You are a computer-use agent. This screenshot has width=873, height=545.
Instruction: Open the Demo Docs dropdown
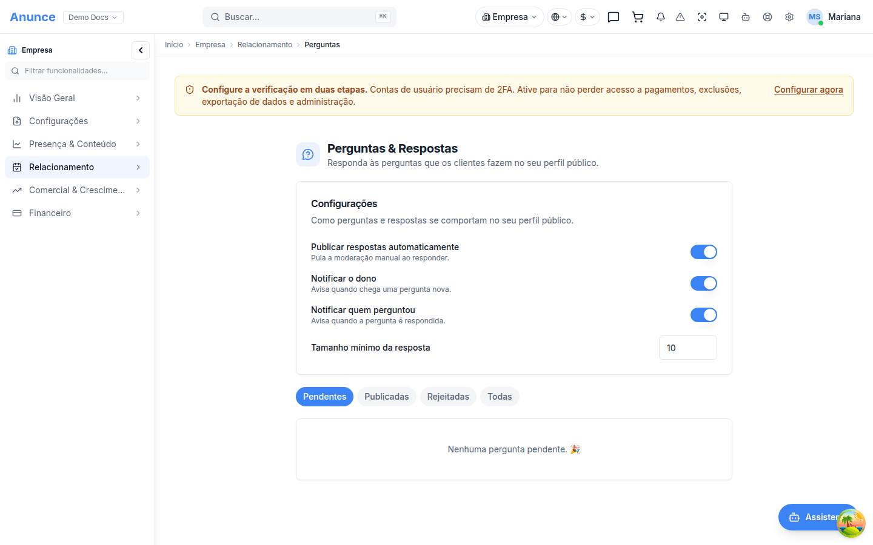pos(93,17)
